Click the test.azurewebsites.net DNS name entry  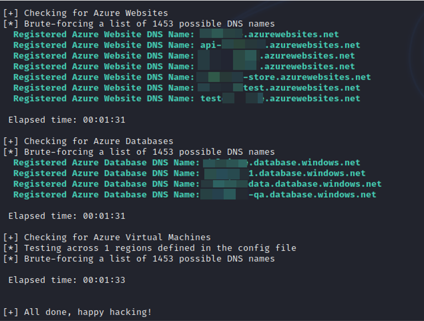tap(279, 88)
